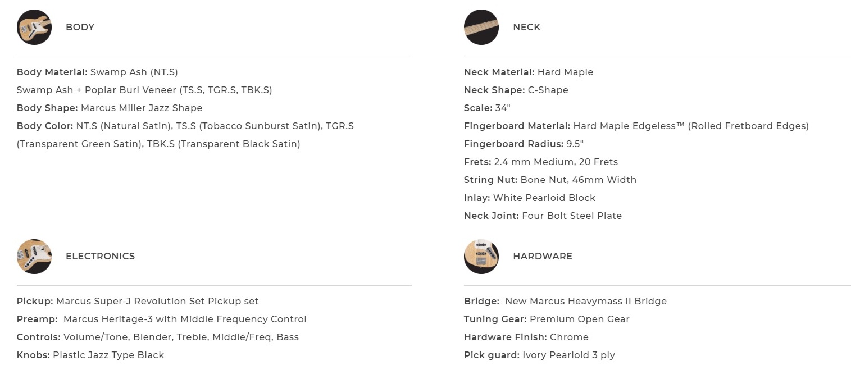Click the Neck Joint label

tap(491, 216)
